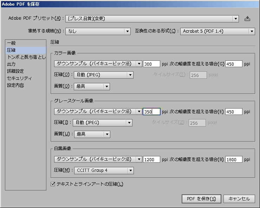Click the grayscale 350 ppi input field
260x208 pixels.
(x=151, y=112)
